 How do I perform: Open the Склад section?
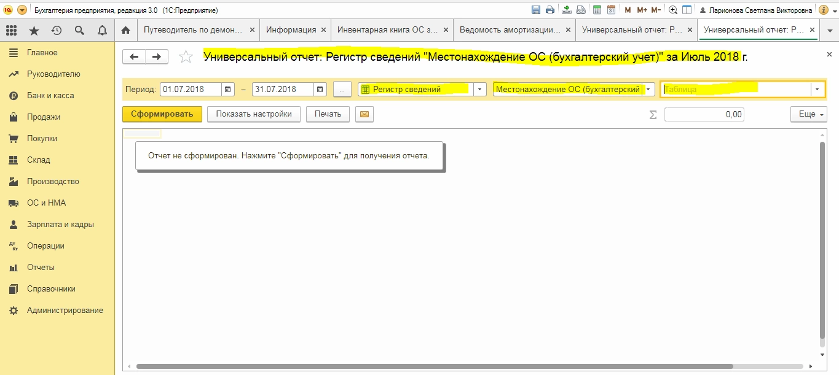(x=57, y=160)
